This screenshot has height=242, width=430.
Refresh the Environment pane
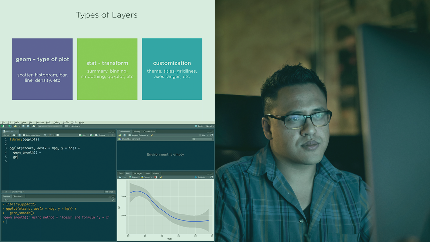point(212,135)
